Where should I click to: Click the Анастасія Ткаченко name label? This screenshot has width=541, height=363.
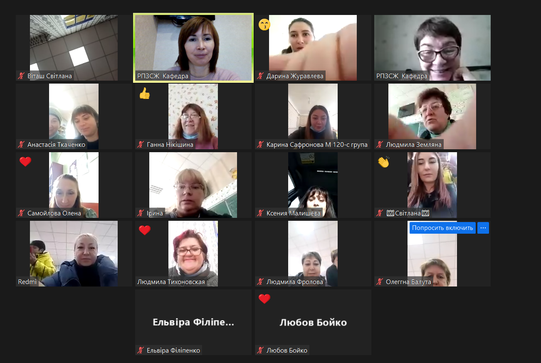coord(56,145)
